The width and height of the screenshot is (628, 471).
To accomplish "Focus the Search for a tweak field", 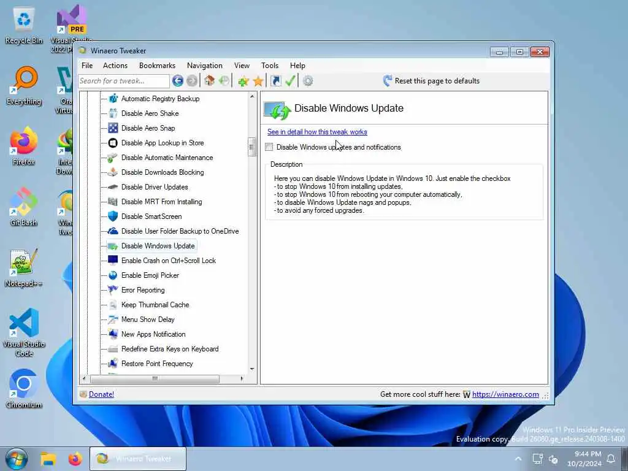I will pyautogui.click(x=124, y=81).
